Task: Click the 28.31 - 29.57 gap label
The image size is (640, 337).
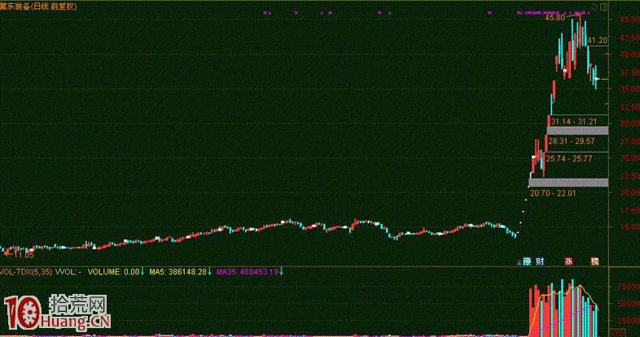Action: [x=572, y=140]
